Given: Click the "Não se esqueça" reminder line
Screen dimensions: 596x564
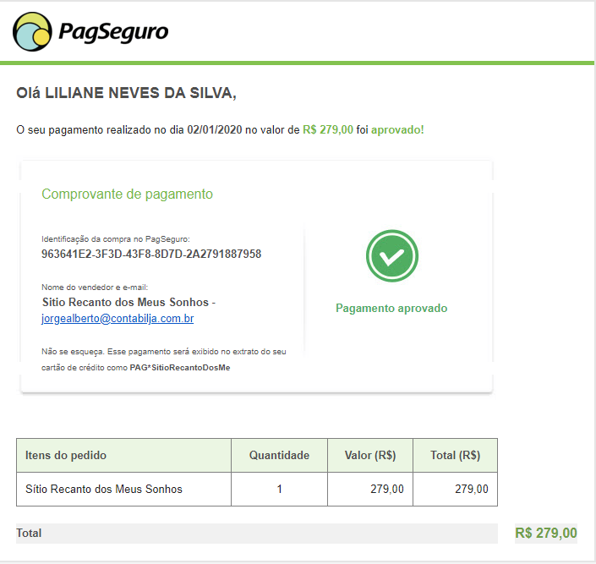Looking at the screenshot, I should [x=164, y=352].
